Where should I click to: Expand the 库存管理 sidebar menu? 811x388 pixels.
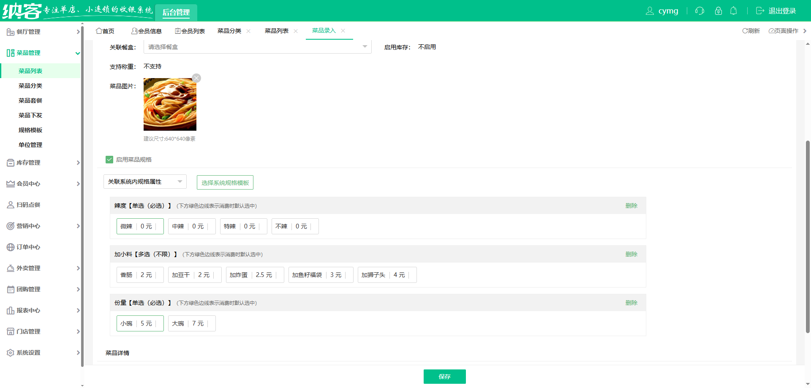[x=42, y=163]
